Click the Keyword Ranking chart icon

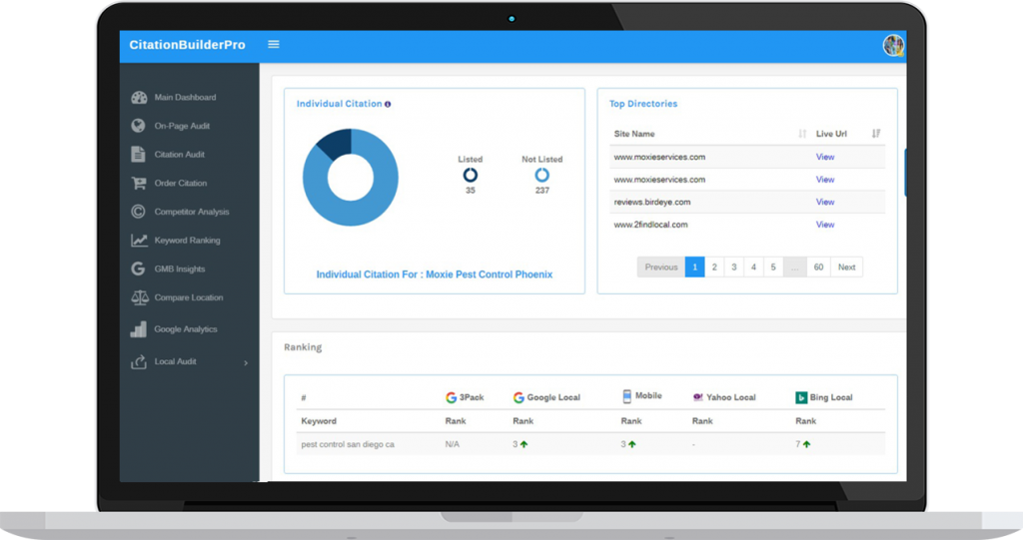coord(139,240)
